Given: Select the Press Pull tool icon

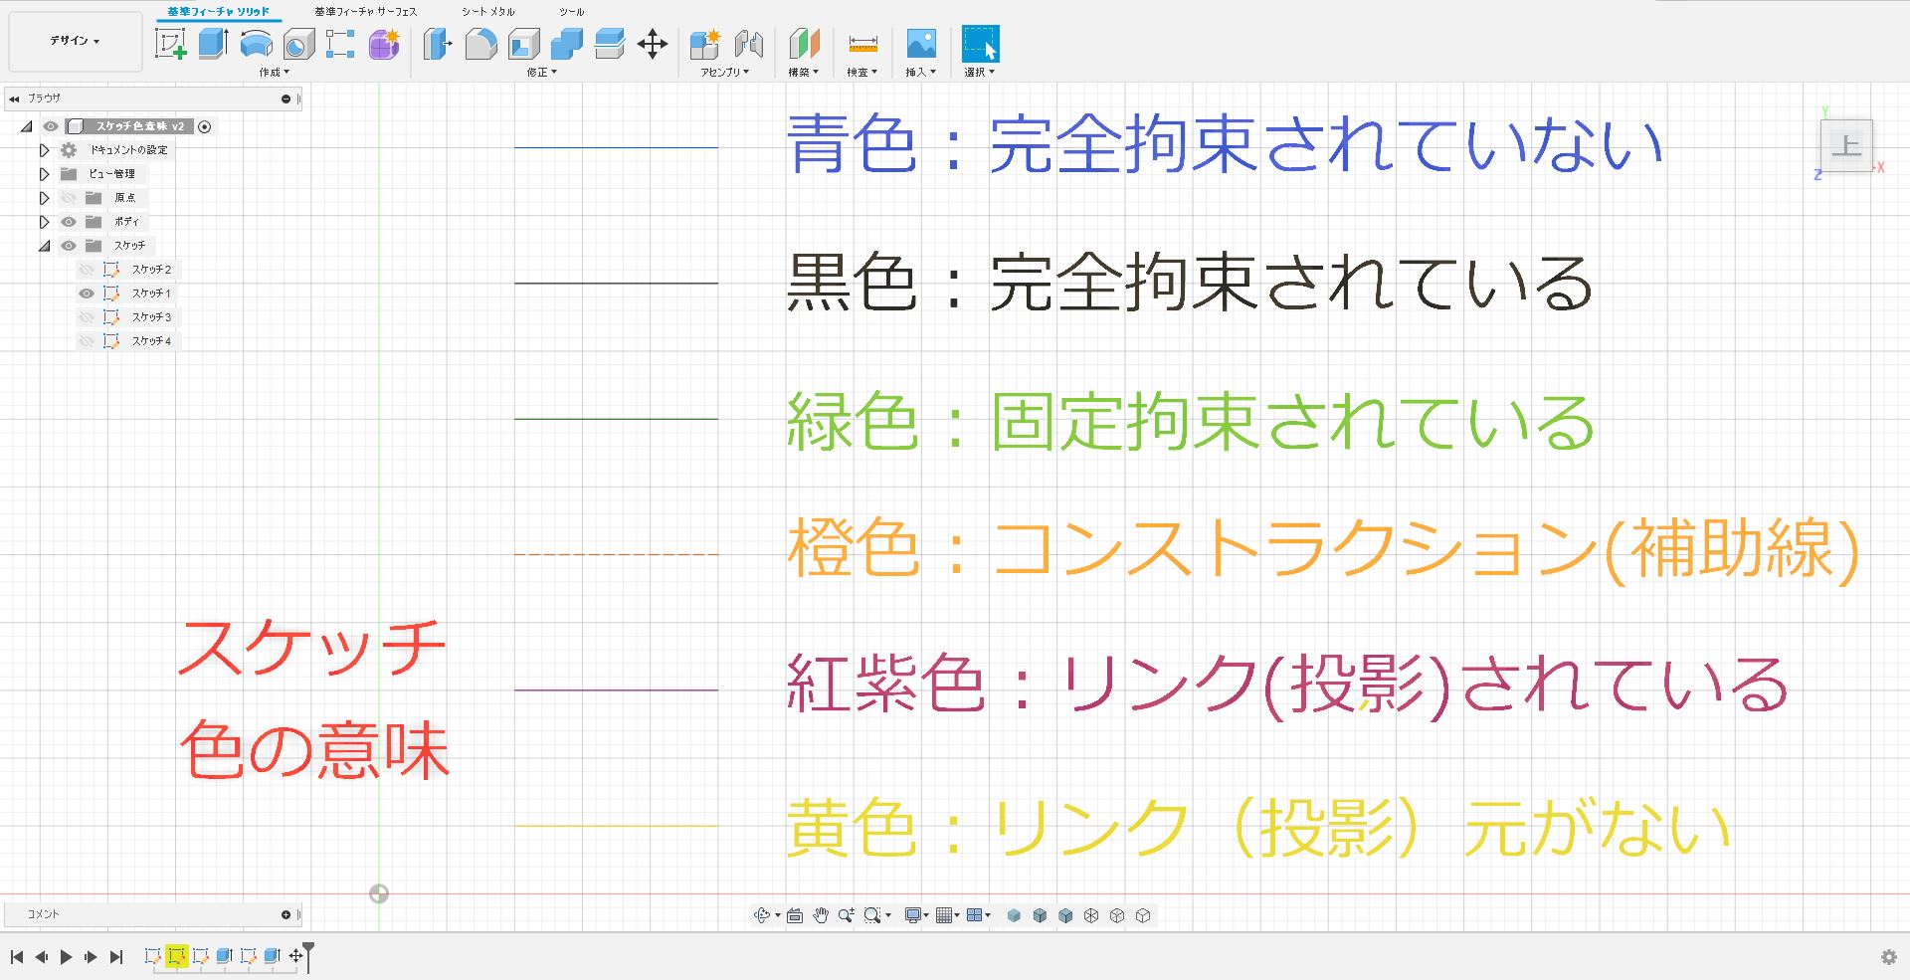Looking at the screenshot, I should click(438, 44).
